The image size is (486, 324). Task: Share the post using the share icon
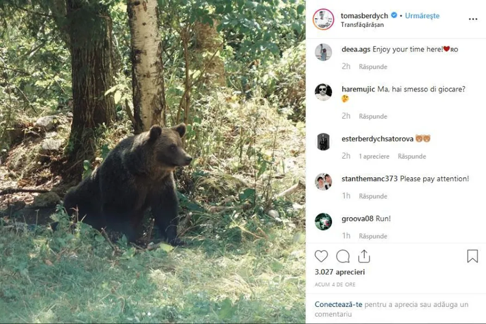(364, 256)
